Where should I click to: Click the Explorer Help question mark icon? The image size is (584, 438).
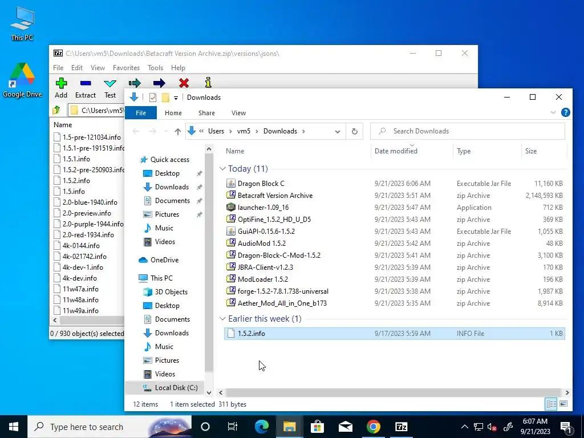coord(565,112)
